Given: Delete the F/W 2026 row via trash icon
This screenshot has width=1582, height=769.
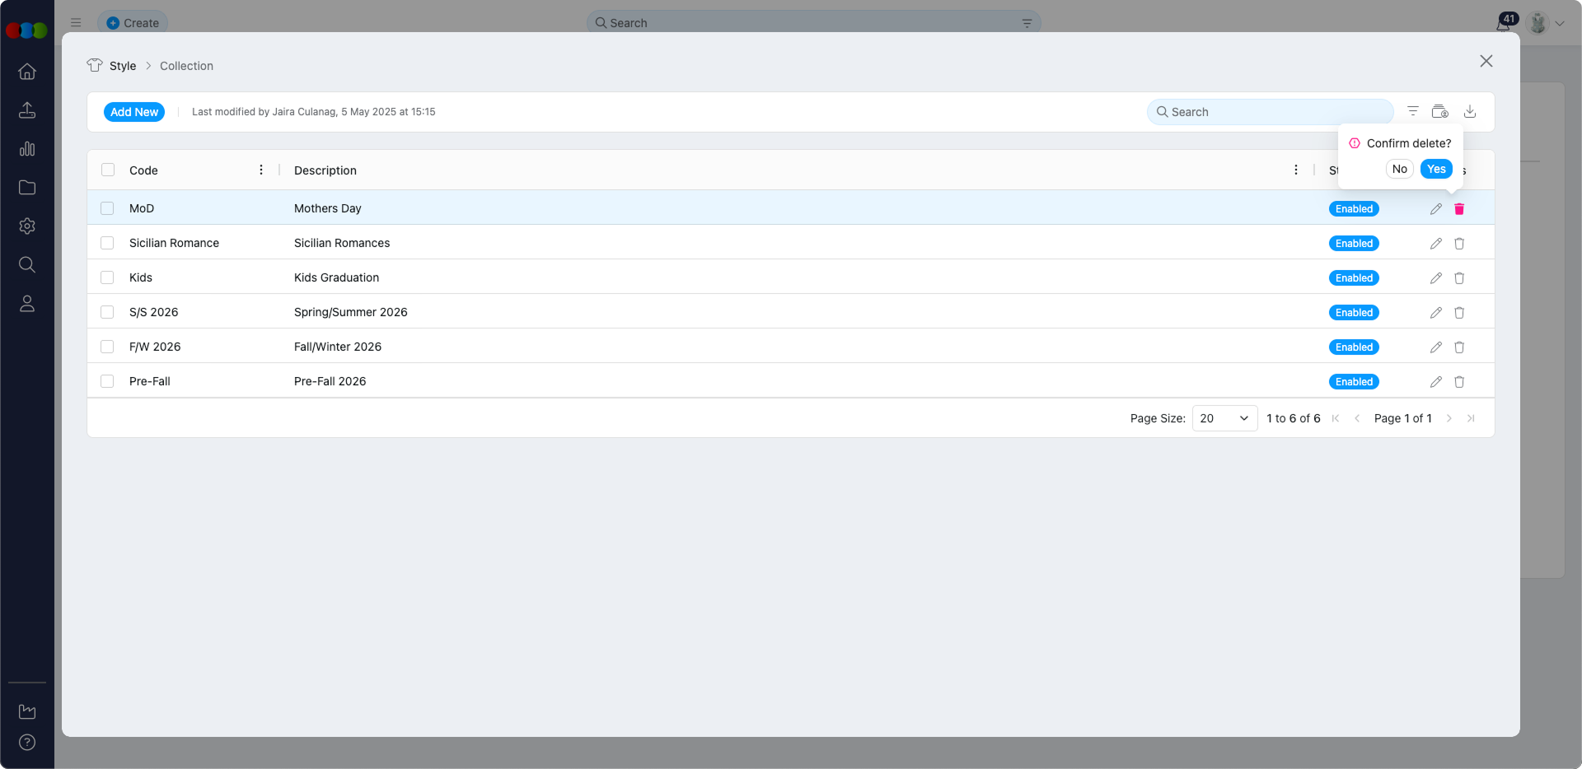Looking at the screenshot, I should 1459,347.
